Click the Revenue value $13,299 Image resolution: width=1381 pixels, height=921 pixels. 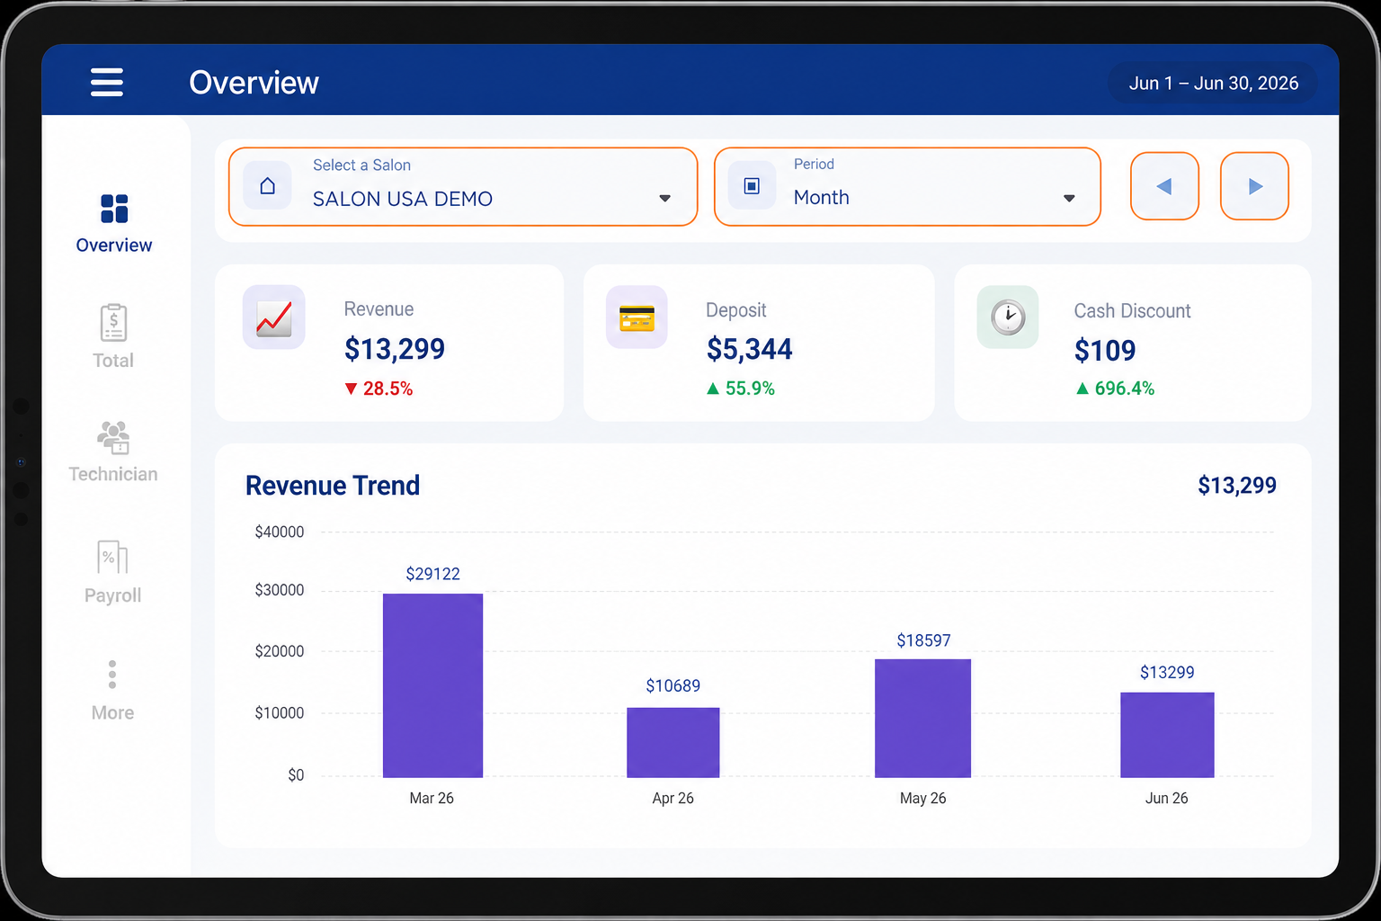[x=395, y=349]
